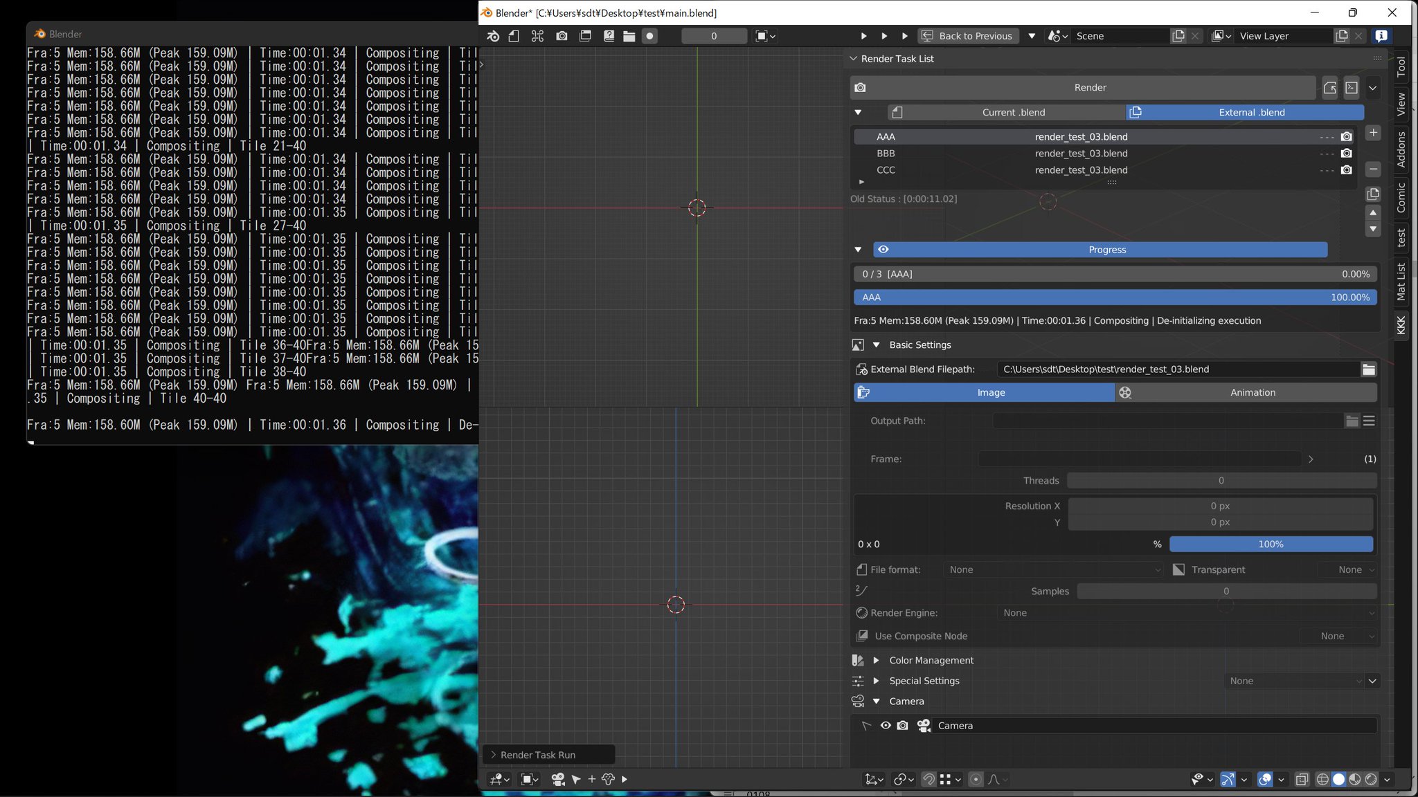Click the Back to Previous button

click(x=968, y=36)
